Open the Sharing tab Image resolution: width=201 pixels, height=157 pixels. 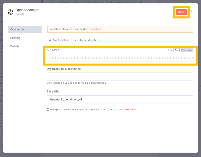click(15, 38)
